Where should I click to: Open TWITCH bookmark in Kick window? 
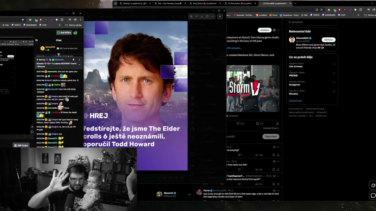(x=16, y=25)
